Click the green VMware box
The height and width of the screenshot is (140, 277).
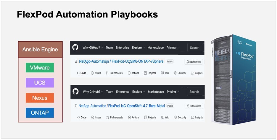click(40, 68)
